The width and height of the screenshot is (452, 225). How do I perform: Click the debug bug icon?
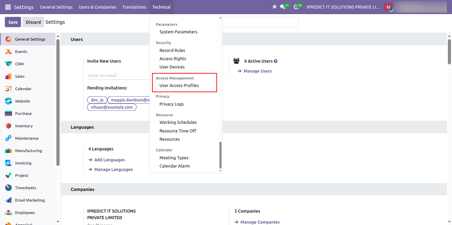tap(274, 7)
